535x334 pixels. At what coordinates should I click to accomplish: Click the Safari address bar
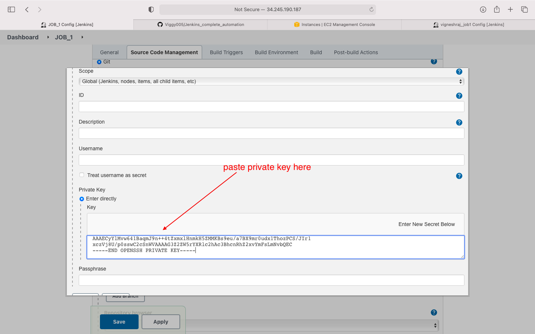[x=267, y=10]
